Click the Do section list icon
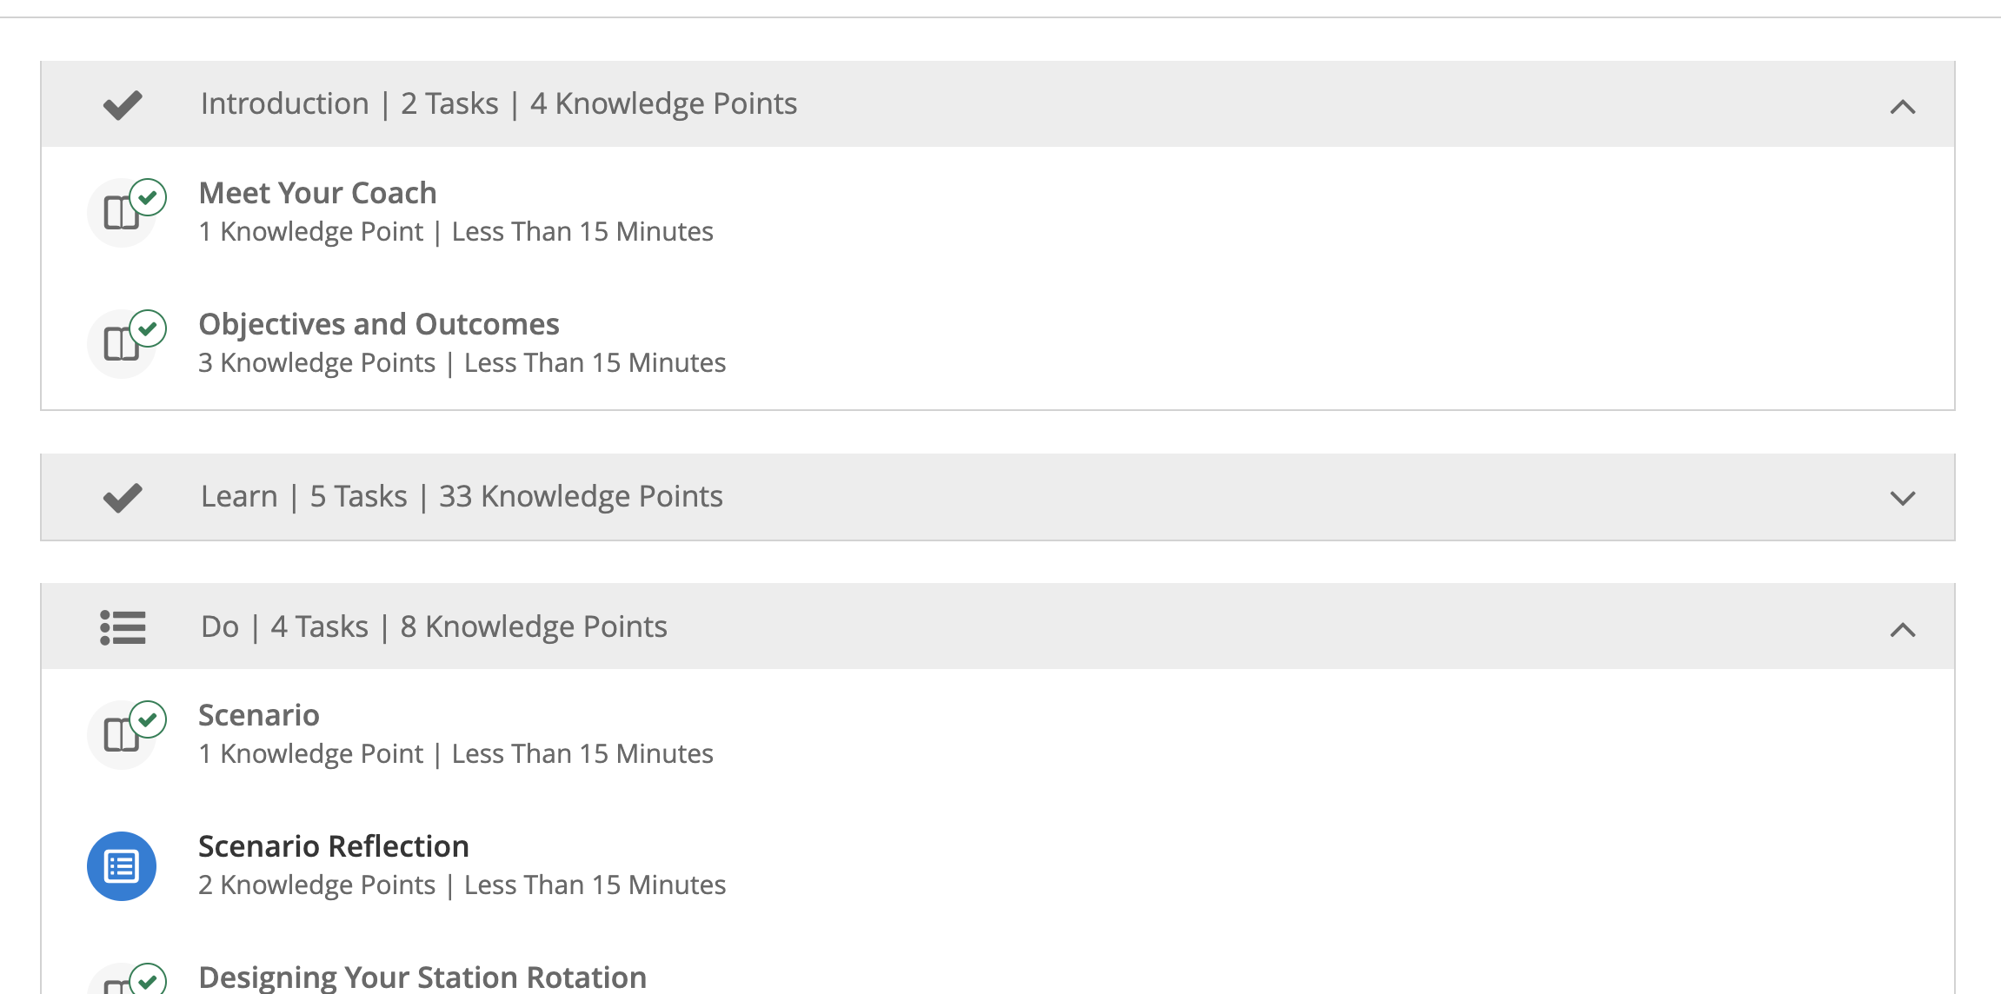Screen dimensions: 2001x994 click(123, 627)
